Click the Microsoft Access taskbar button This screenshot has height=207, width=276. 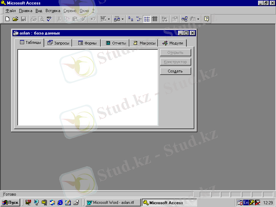[x=169, y=203]
